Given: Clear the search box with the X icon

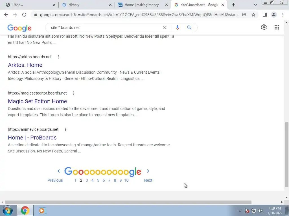Looking at the screenshot, I should pos(165,28).
